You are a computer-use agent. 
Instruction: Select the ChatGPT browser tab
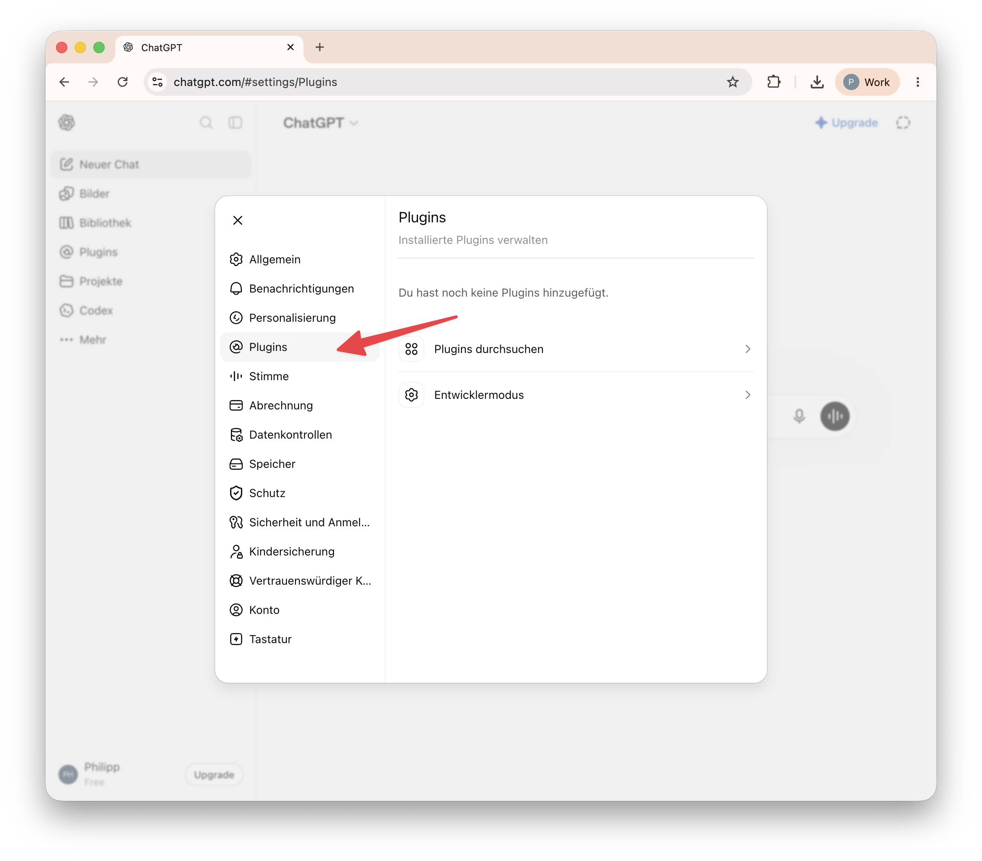pos(209,48)
